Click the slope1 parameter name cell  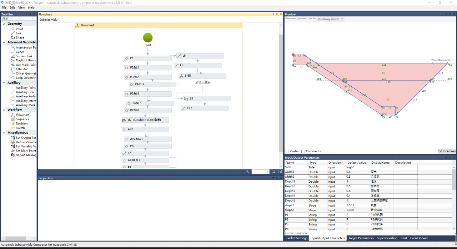[x=296, y=205]
